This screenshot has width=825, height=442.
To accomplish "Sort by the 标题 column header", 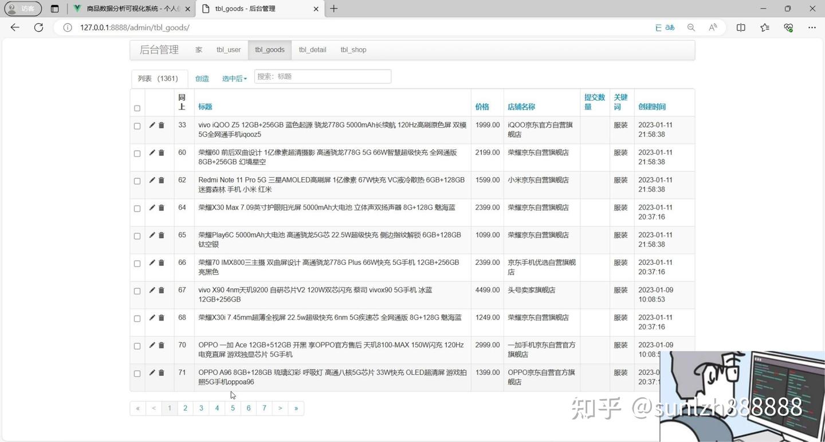I will 205,107.
